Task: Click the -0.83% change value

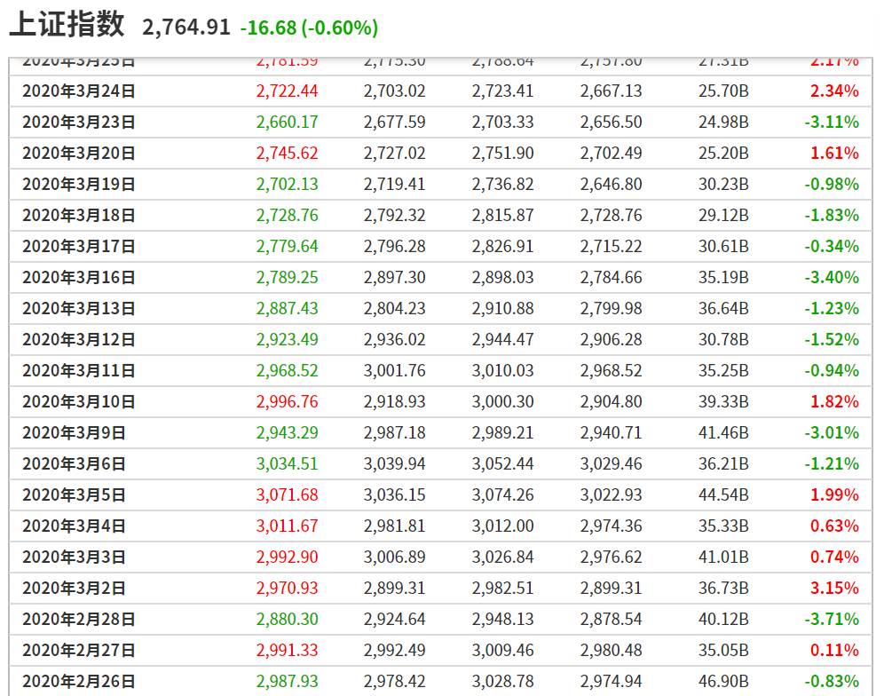Action: click(832, 681)
